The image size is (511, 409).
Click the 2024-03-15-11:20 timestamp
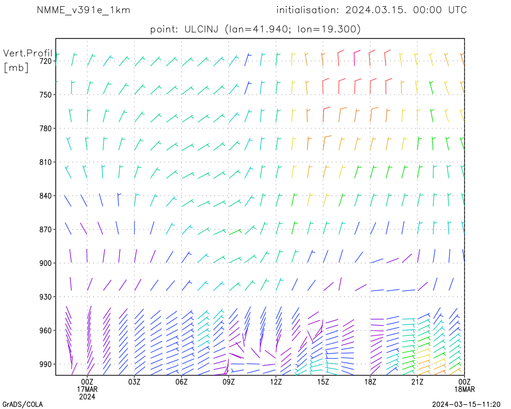[x=466, y=404]
